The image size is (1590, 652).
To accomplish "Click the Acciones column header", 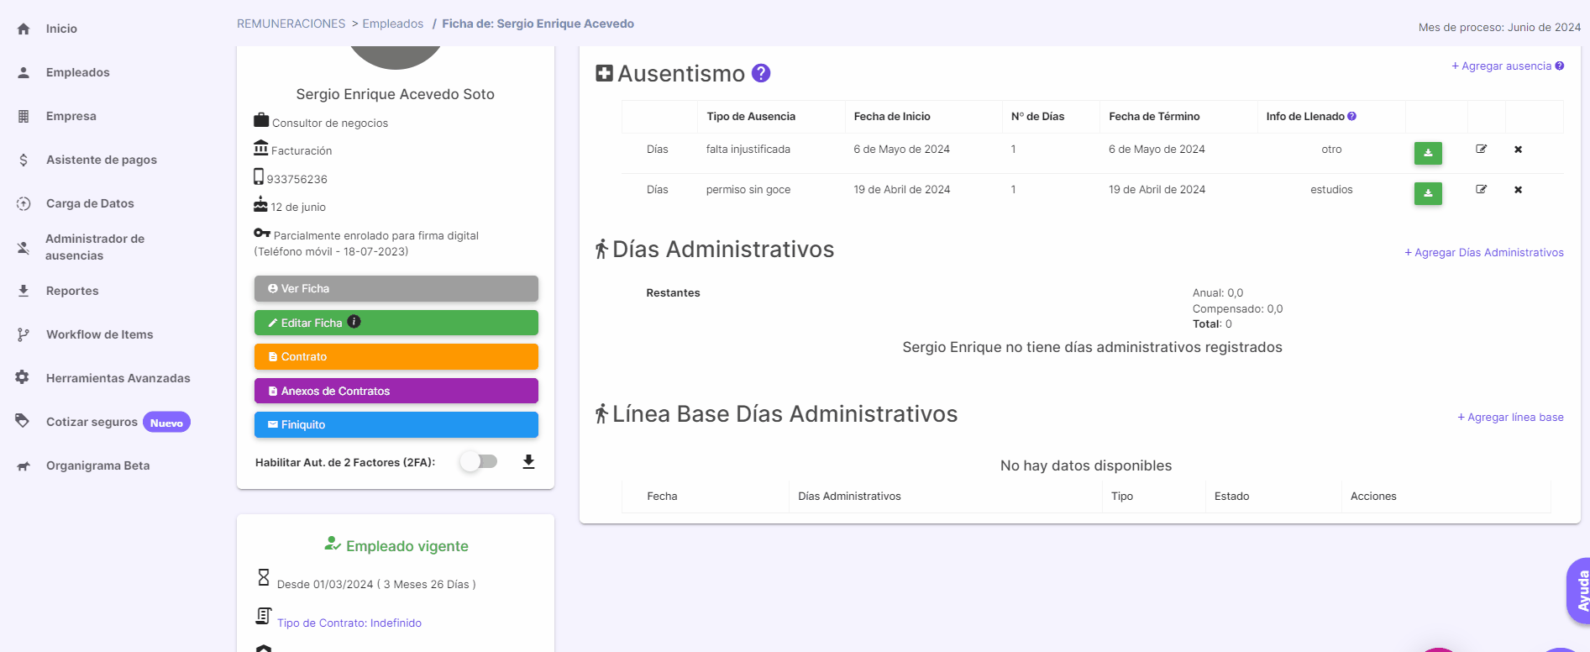I will tap(1373, 496).
